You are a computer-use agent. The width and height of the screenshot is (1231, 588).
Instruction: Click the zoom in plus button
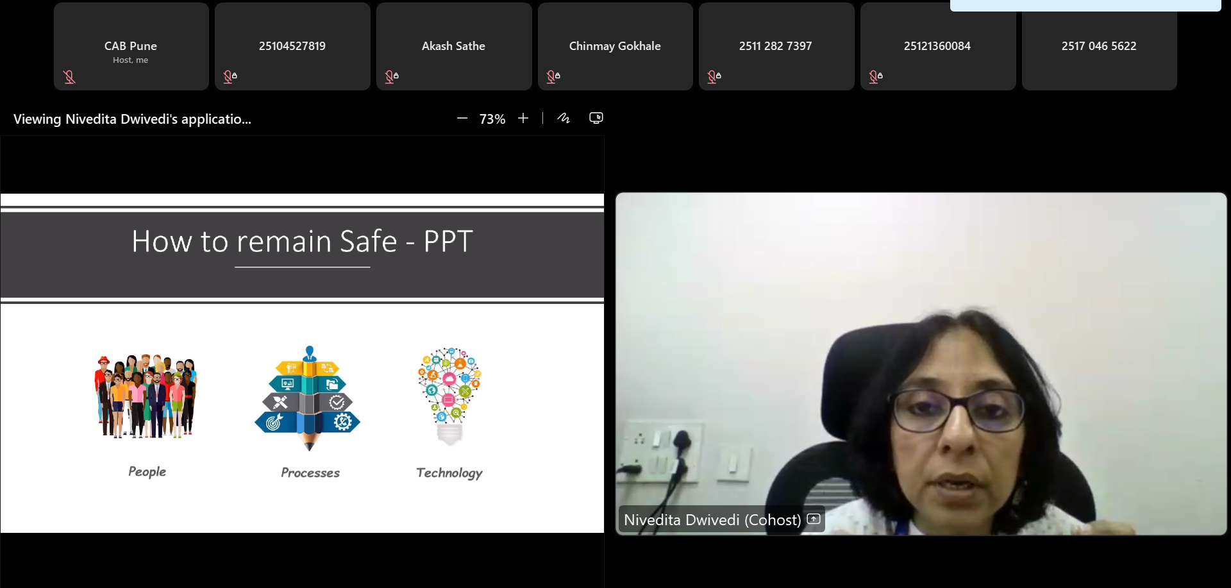(x=523, y=119)
